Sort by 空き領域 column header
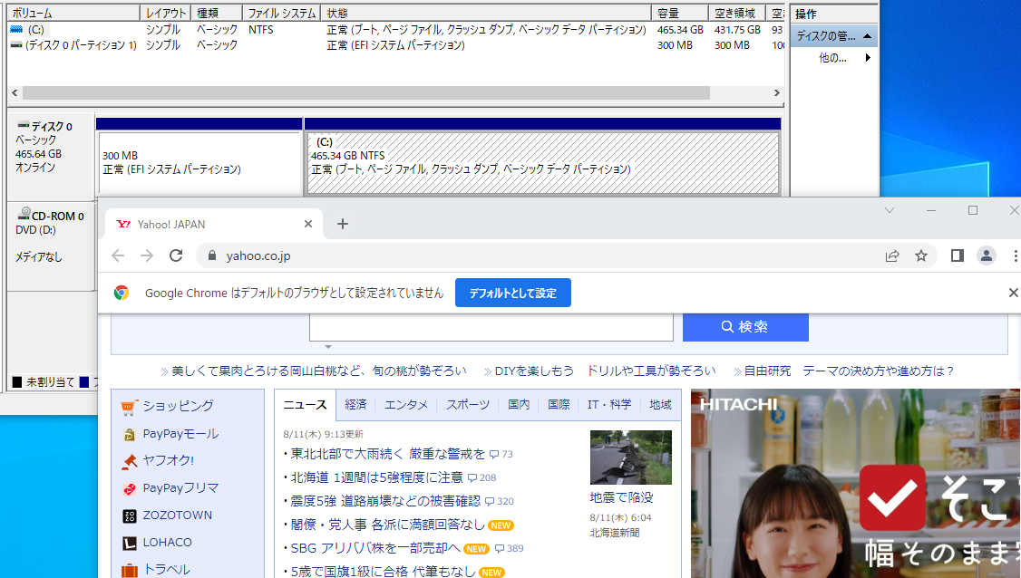 click(x=735, y=13)
